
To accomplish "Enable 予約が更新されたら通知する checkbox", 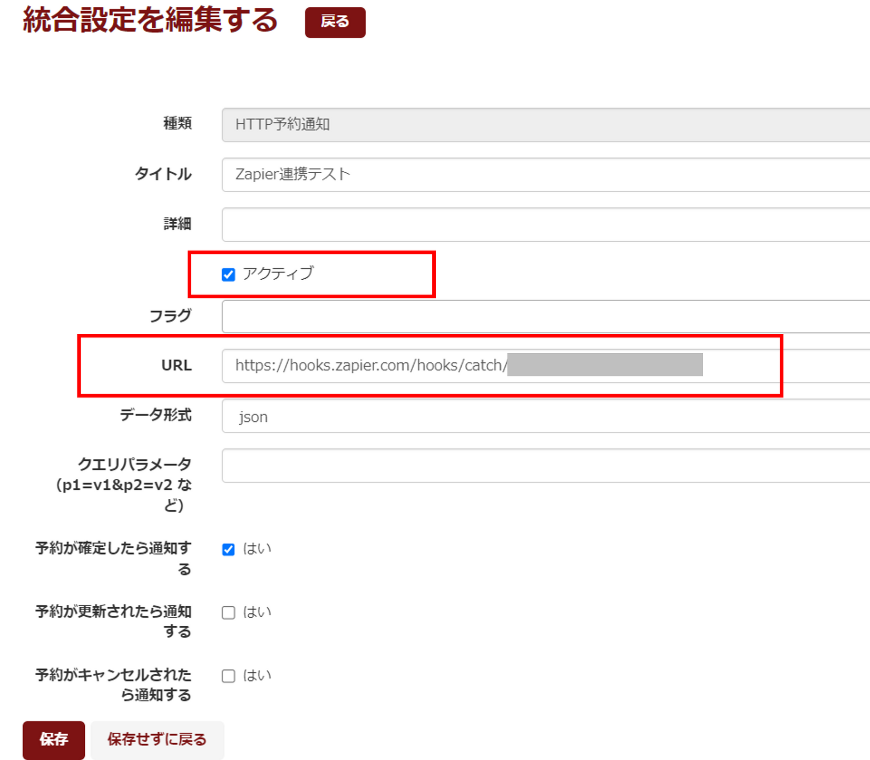I will [x=228, y=613].
